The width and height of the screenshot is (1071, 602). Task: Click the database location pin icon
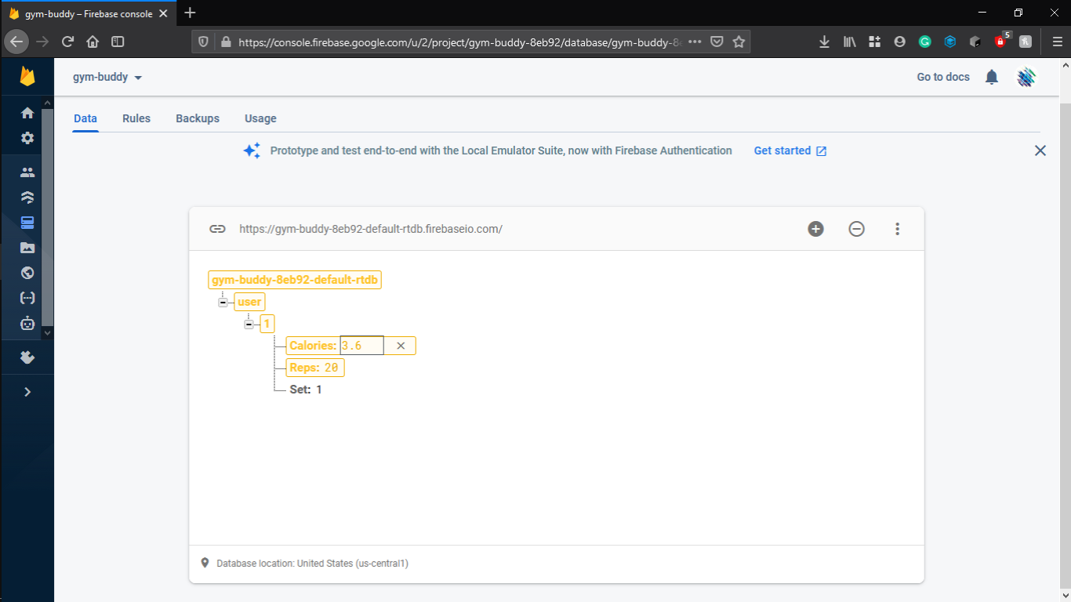pos(205,563)
